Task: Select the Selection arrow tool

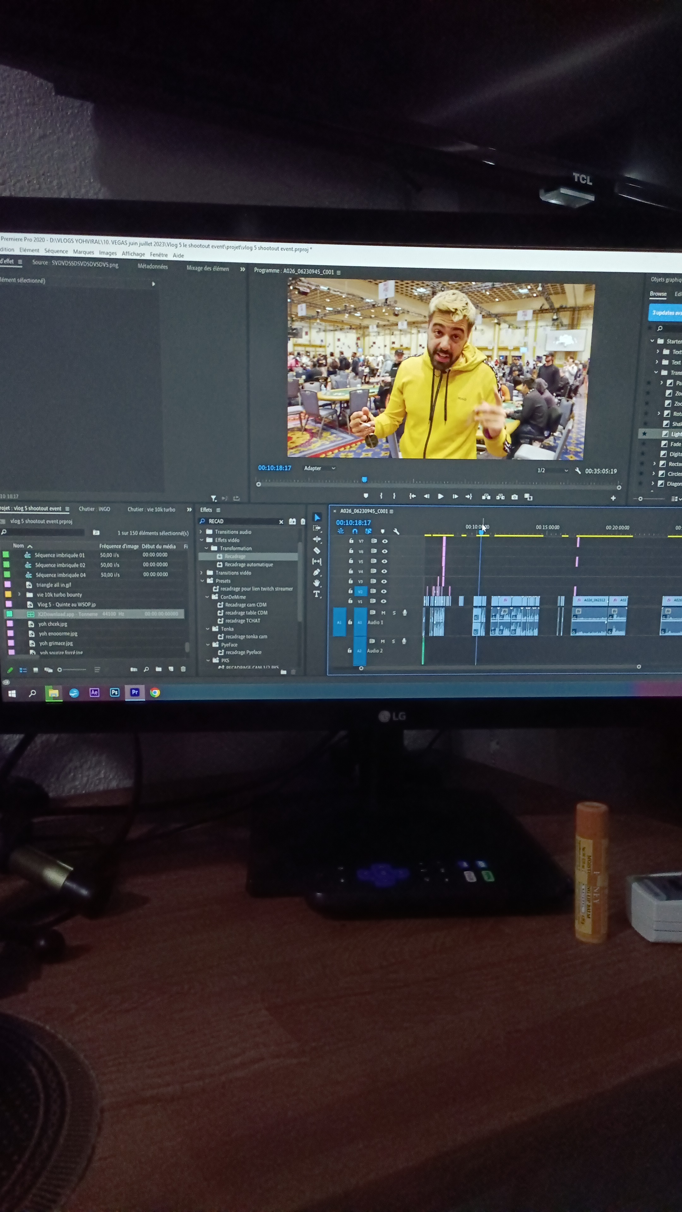Action: coord(317,518)
